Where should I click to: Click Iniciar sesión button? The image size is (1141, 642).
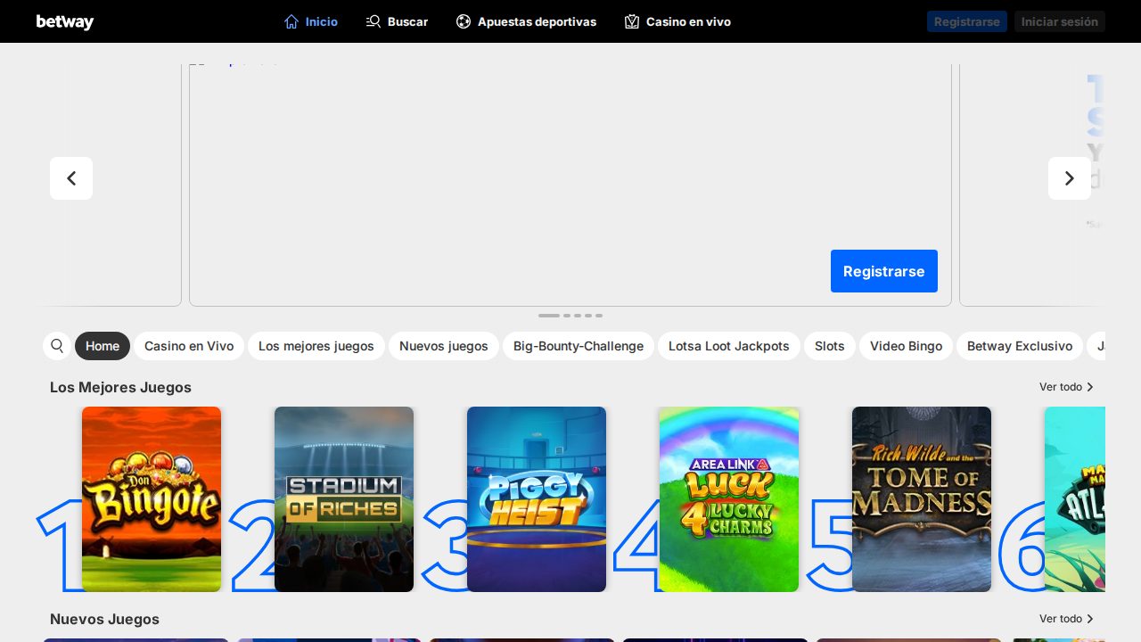coord(1060,21)
